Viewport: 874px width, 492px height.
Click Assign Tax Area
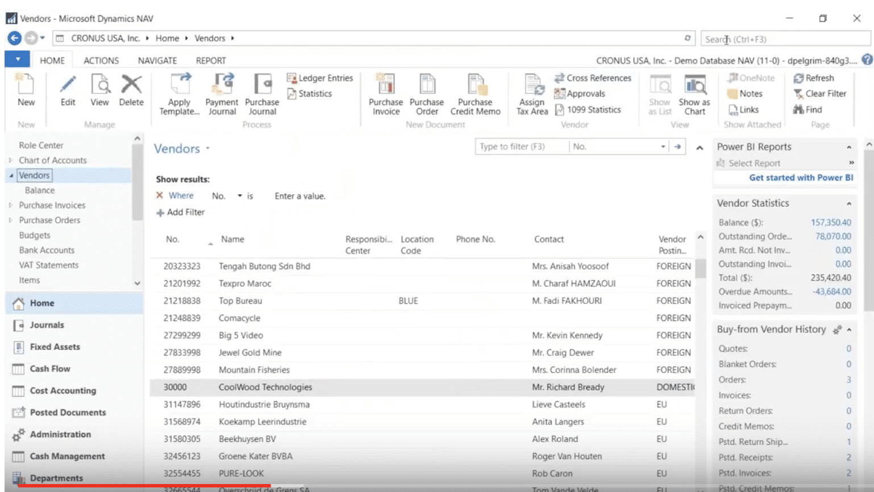[x=532, y=94]
